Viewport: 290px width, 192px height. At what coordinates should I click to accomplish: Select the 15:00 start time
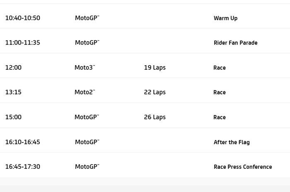point(13,117)
